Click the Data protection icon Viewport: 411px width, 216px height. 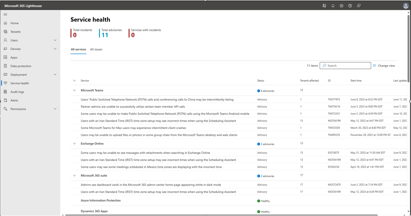[5, 66]
